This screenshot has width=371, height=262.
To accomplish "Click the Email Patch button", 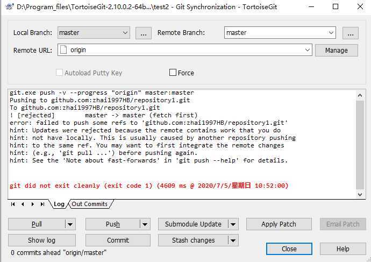I will coord(343,224).
